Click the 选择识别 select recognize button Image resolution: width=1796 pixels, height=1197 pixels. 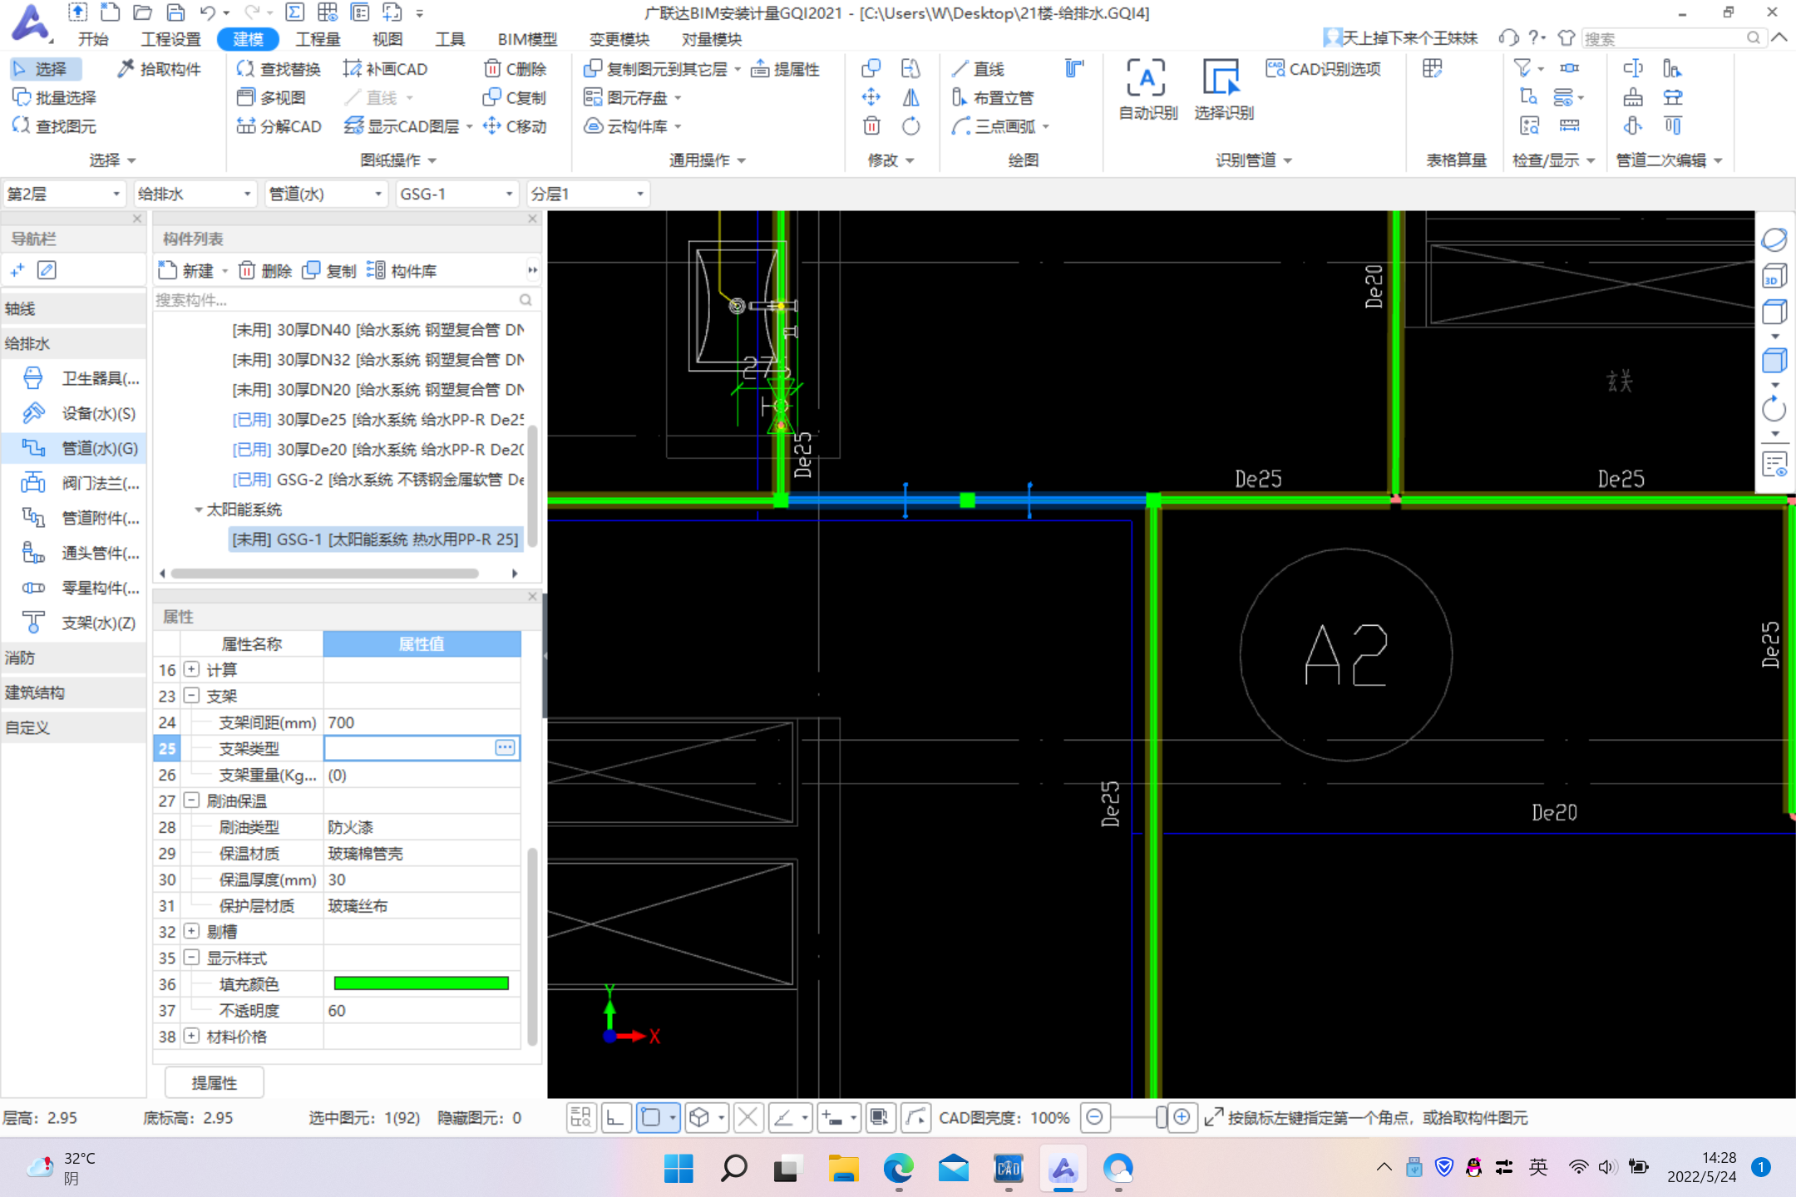pos(1223,90)
